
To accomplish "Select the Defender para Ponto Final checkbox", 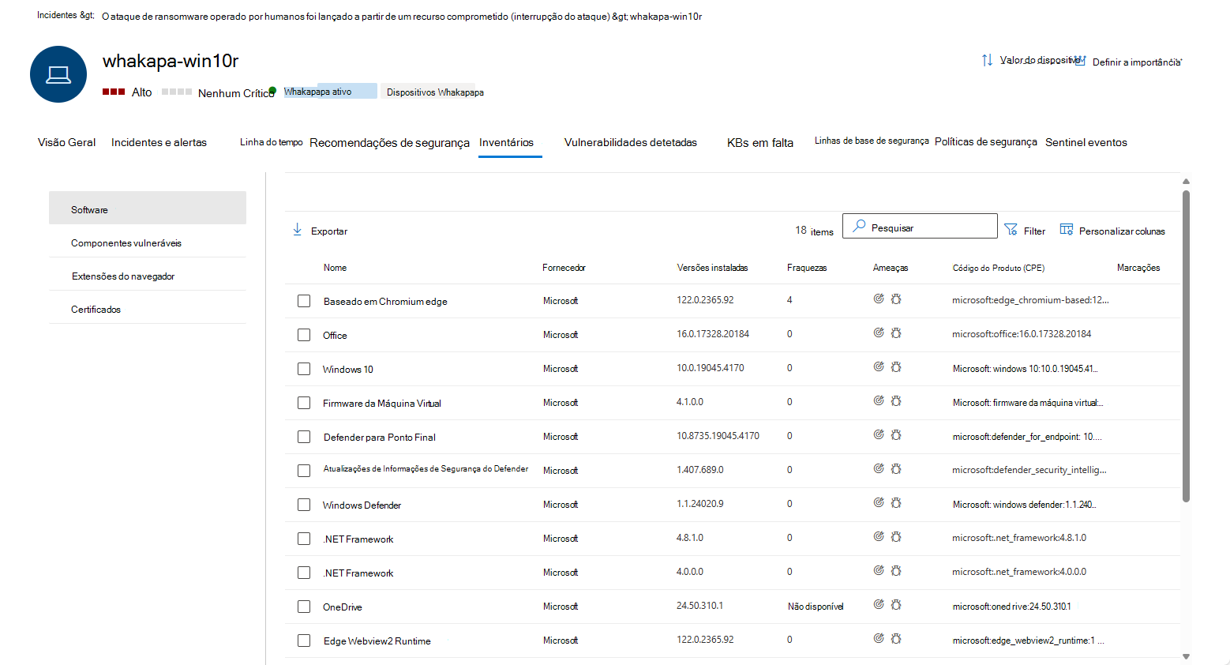I will 304,437.
